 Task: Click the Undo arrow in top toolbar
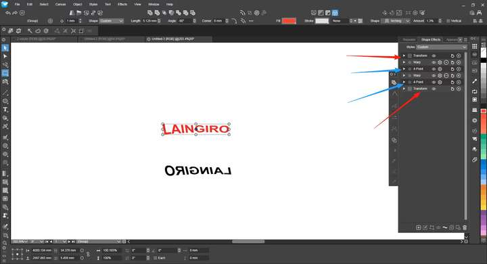coord(8,13)
